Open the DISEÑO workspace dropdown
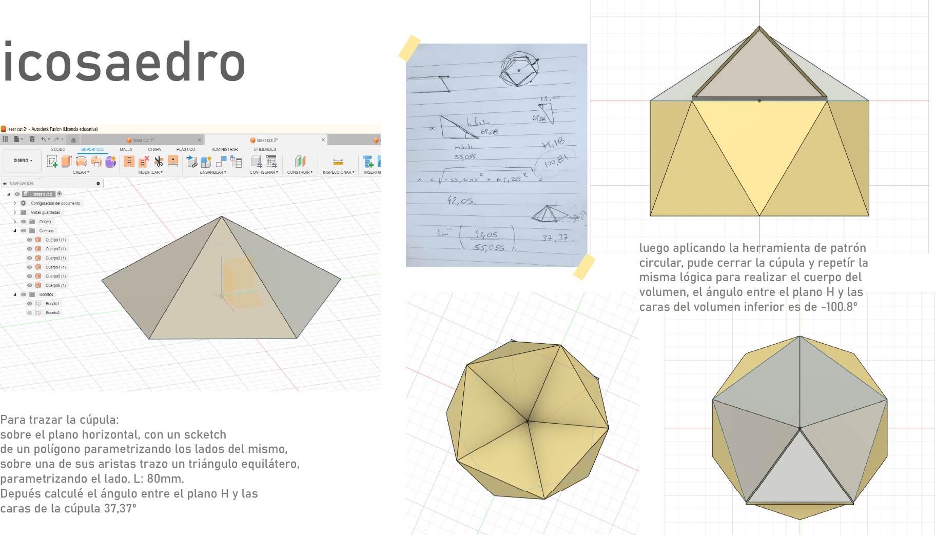The width and height of the screenshot is (935, 535). (22, 161)
